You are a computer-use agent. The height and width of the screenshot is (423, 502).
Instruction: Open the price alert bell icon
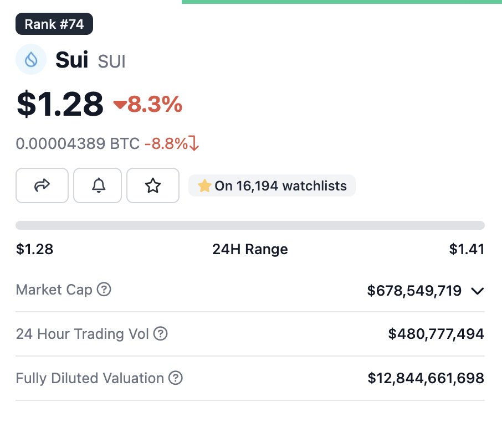[x=98, y=185]
